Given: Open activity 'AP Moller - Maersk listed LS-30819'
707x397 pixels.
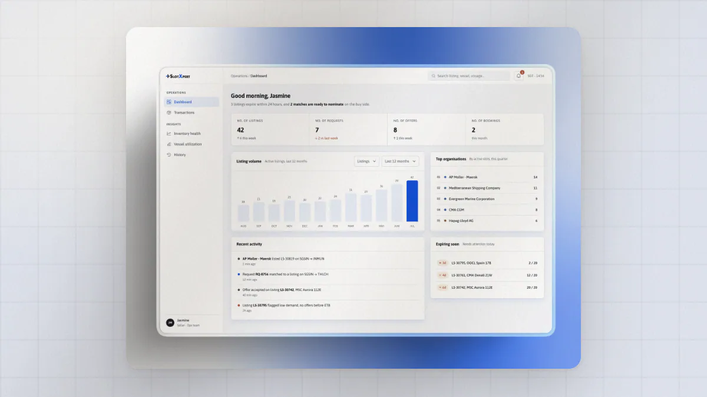Looking at the screenshot, I should pyautogui.click(x=328, y=261).
